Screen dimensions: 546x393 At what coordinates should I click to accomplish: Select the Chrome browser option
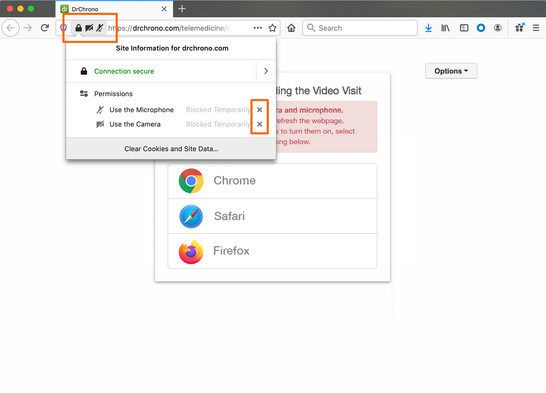point(272,181)
